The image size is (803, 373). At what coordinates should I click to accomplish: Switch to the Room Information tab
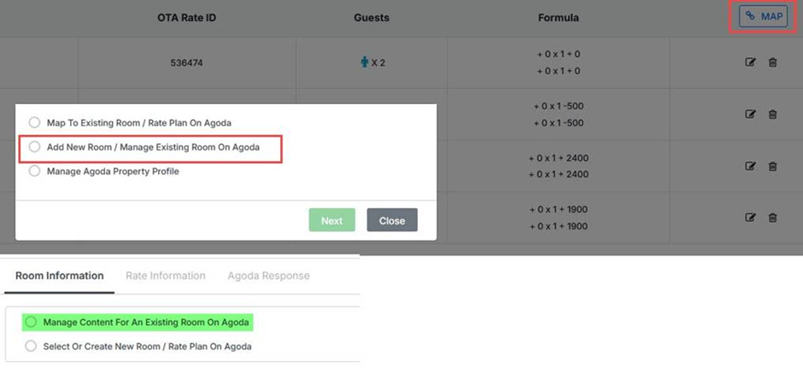tap(60, 276)
